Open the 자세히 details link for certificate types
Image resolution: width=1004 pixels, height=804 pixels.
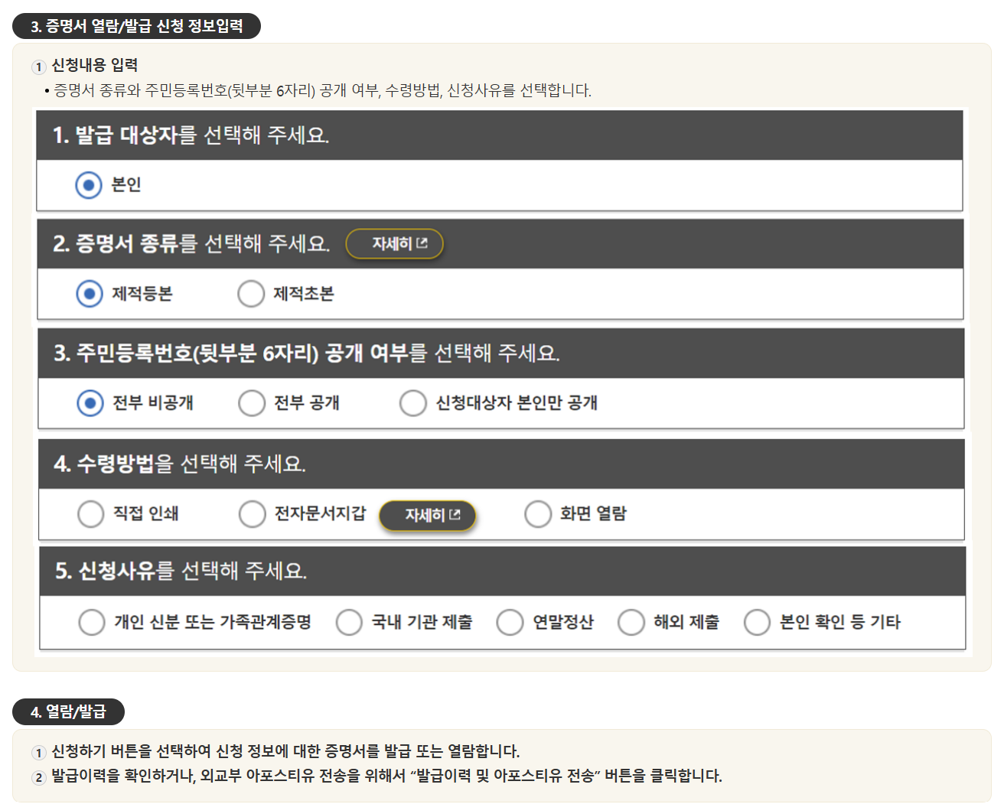point(394,243)
